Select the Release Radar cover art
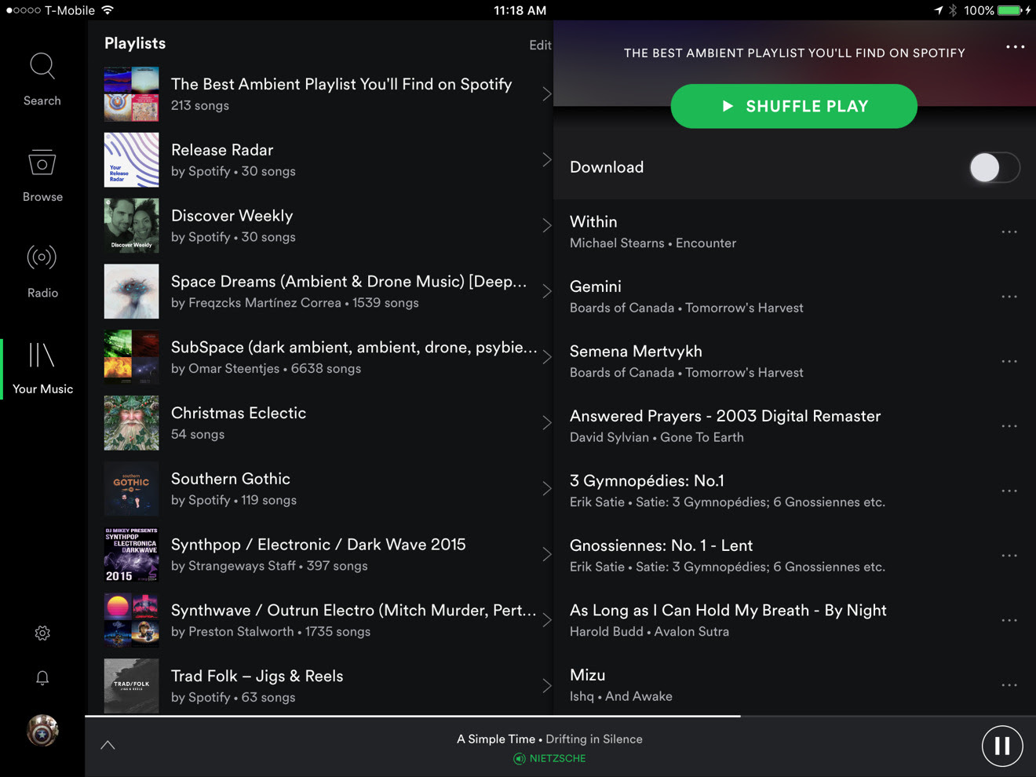 pos(131,160)
